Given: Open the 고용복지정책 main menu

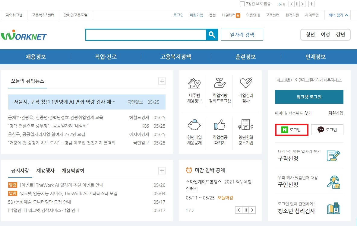Looking at the screenshot, I should click(x=176, y=57).
